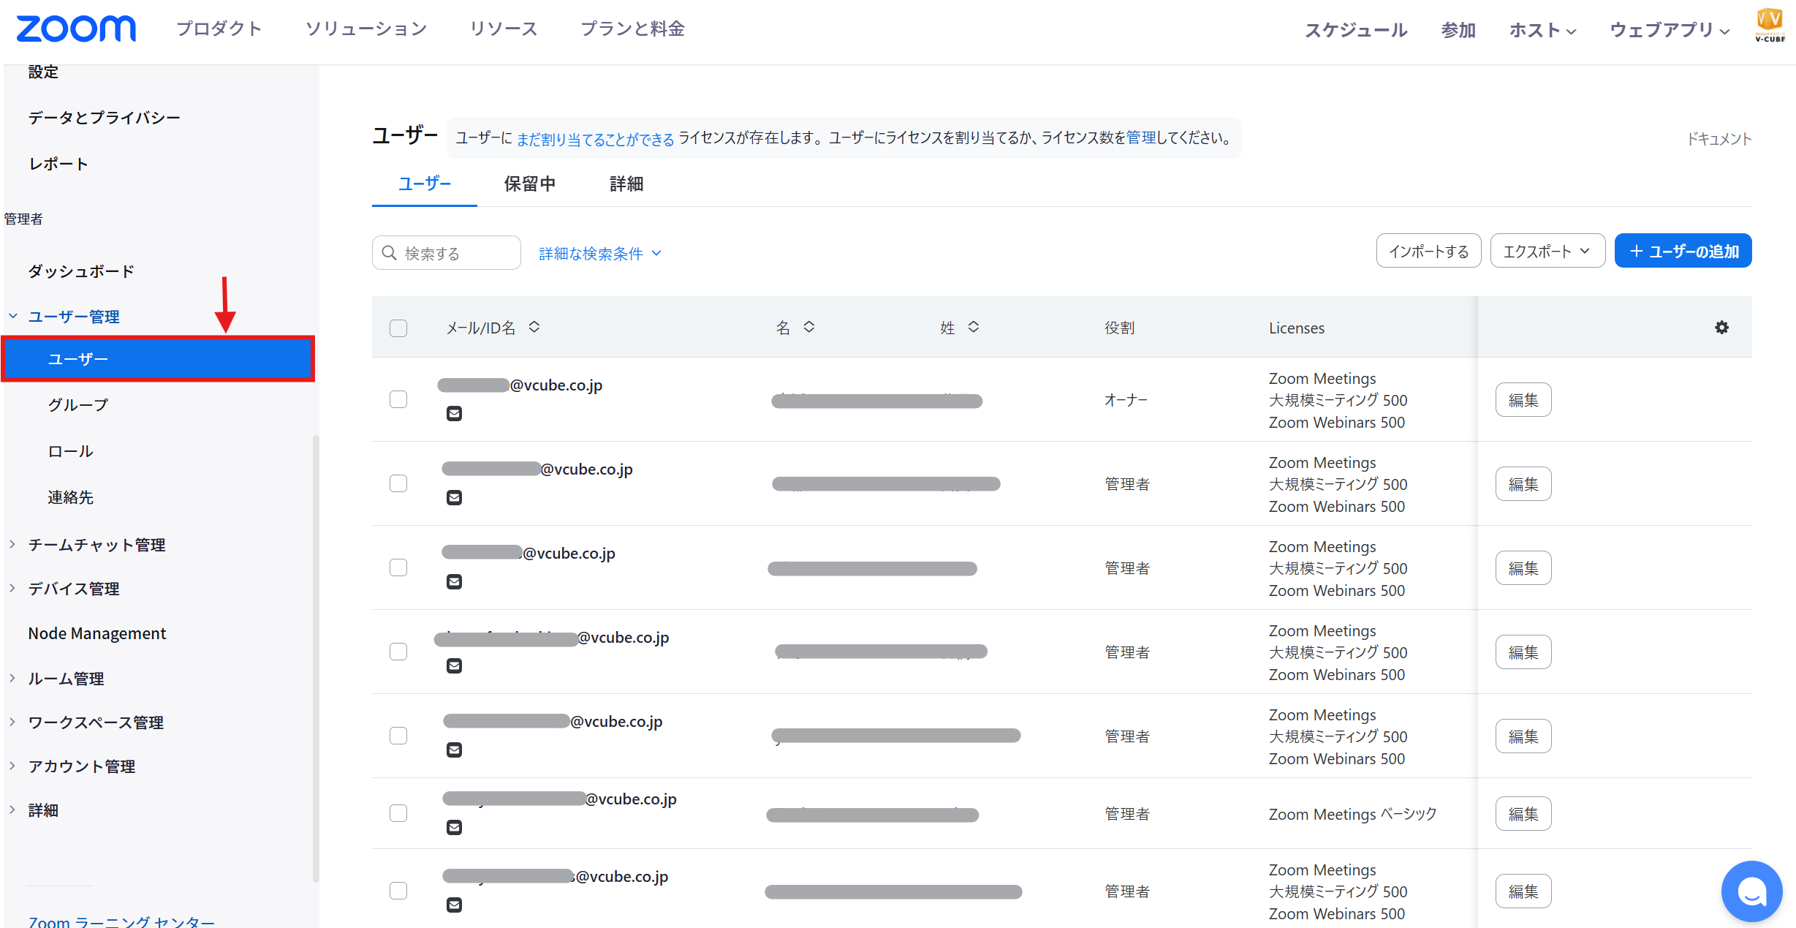This screenshot has height=928, width=1796.
Task: Click the 管理 license link
Action: pos(1141,137)
